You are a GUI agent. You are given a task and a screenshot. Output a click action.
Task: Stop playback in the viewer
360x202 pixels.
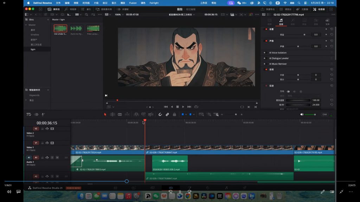[x=178, y=107]
